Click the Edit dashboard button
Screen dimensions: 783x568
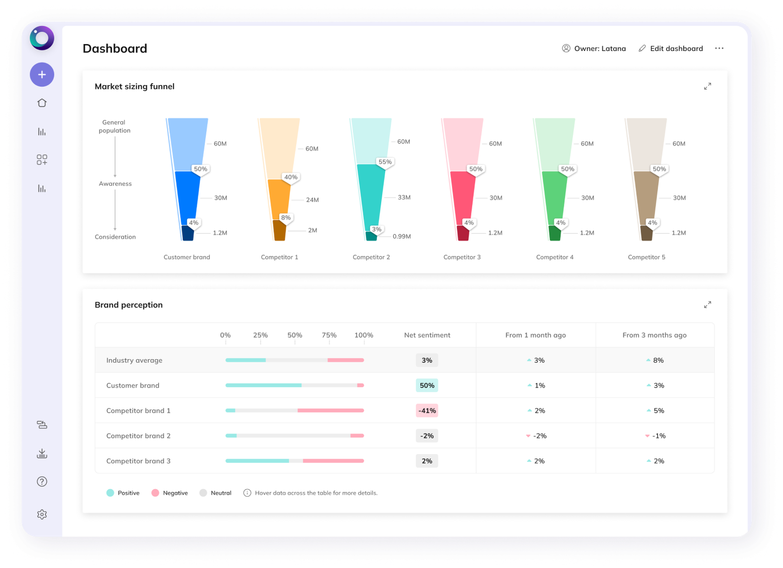click(x=670, y=48)
